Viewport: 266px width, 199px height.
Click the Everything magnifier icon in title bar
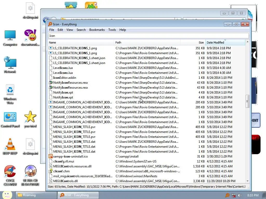(50, 24)
